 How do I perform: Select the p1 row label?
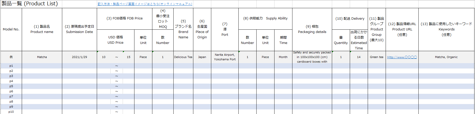[x=11, y=66]
